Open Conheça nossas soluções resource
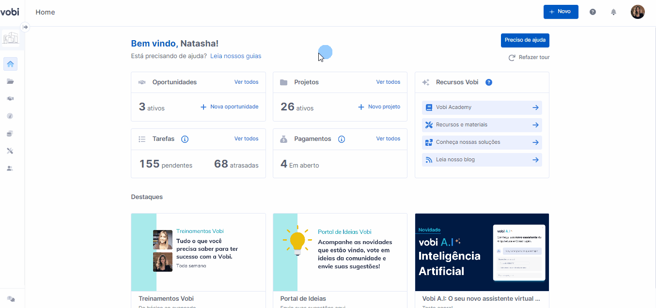The height and width of the screenshot is (308, 656). [482, 142]
